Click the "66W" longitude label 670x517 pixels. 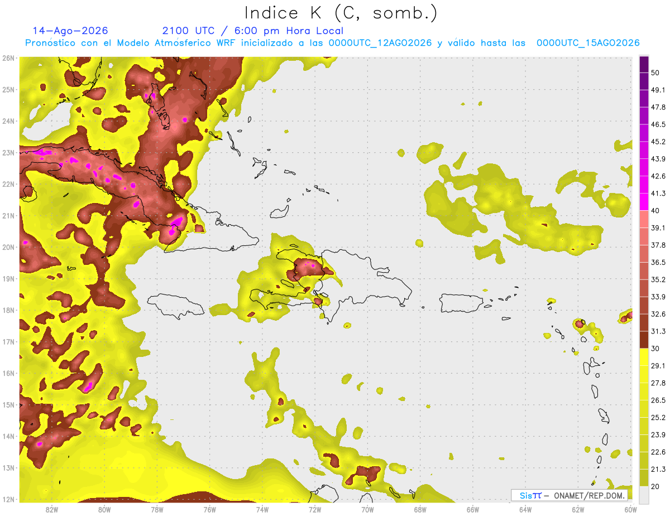click(473, 510)
